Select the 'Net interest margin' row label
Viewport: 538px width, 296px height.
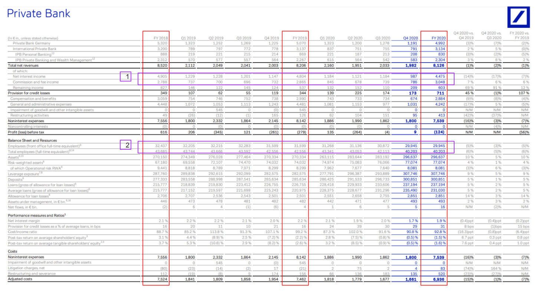click(x=24, y=221)
